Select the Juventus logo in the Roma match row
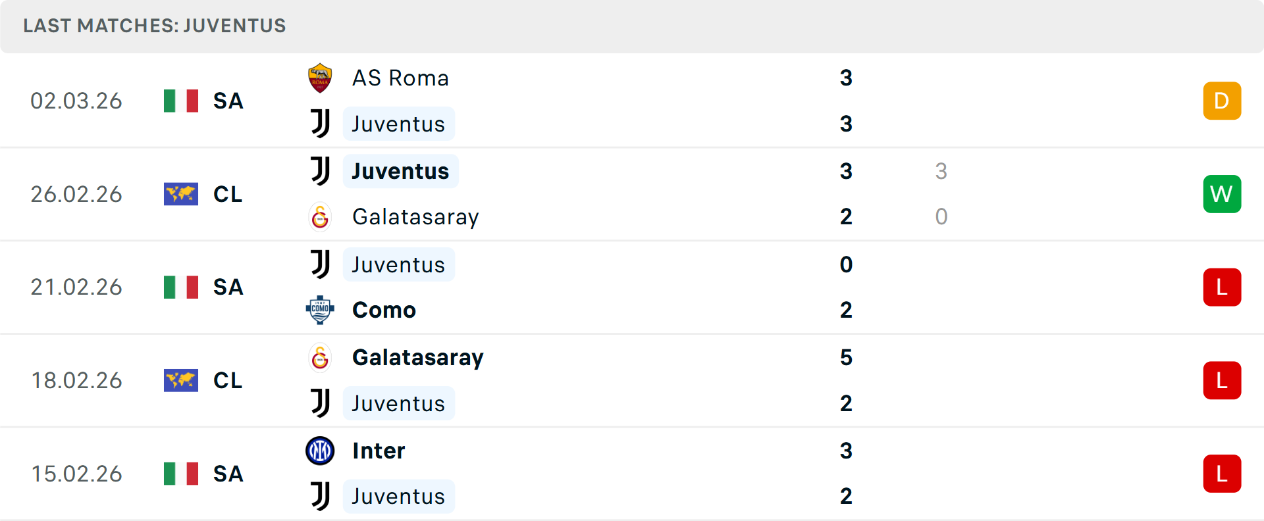This screenshot has height=521, width=1264. click(320, 124)
